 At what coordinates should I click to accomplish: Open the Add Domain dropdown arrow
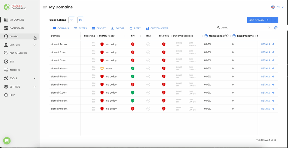[275, 20]
